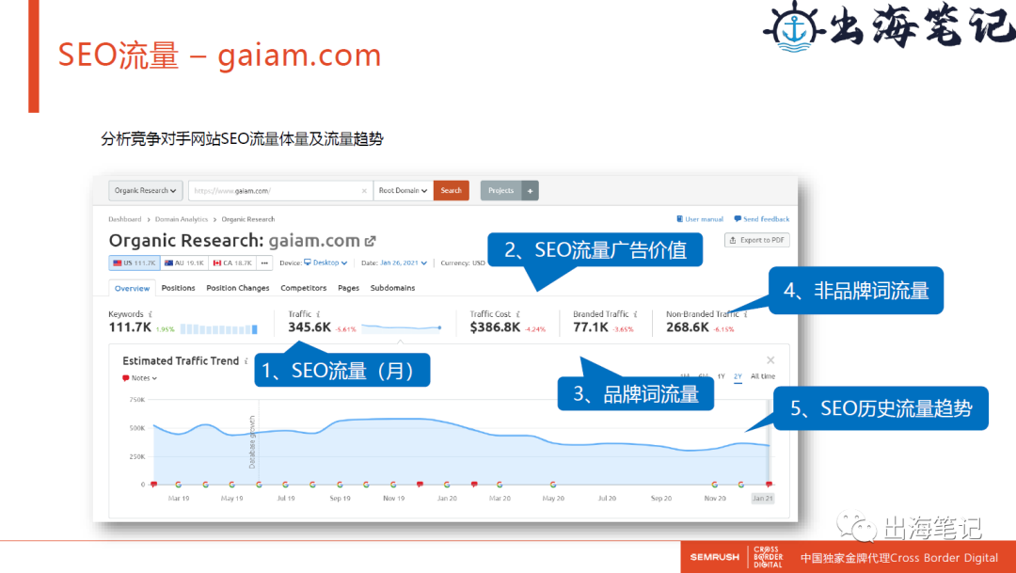Open more databases ellipsis button
This screenshot has height=573, width=1016.
pos(264,263)
